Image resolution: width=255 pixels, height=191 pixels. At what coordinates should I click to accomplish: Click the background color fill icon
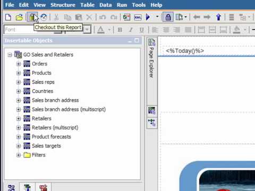(x=236, y=30)
